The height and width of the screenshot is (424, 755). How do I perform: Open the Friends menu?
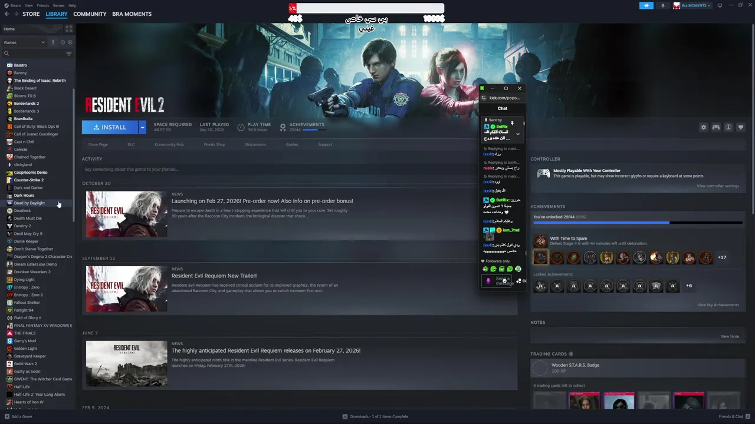pyautogui.click(x=43, y=5)
